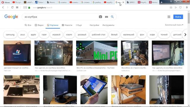
Task: Open the Mini PC YouTube thumbnail
Action: (x=97, y=53)
